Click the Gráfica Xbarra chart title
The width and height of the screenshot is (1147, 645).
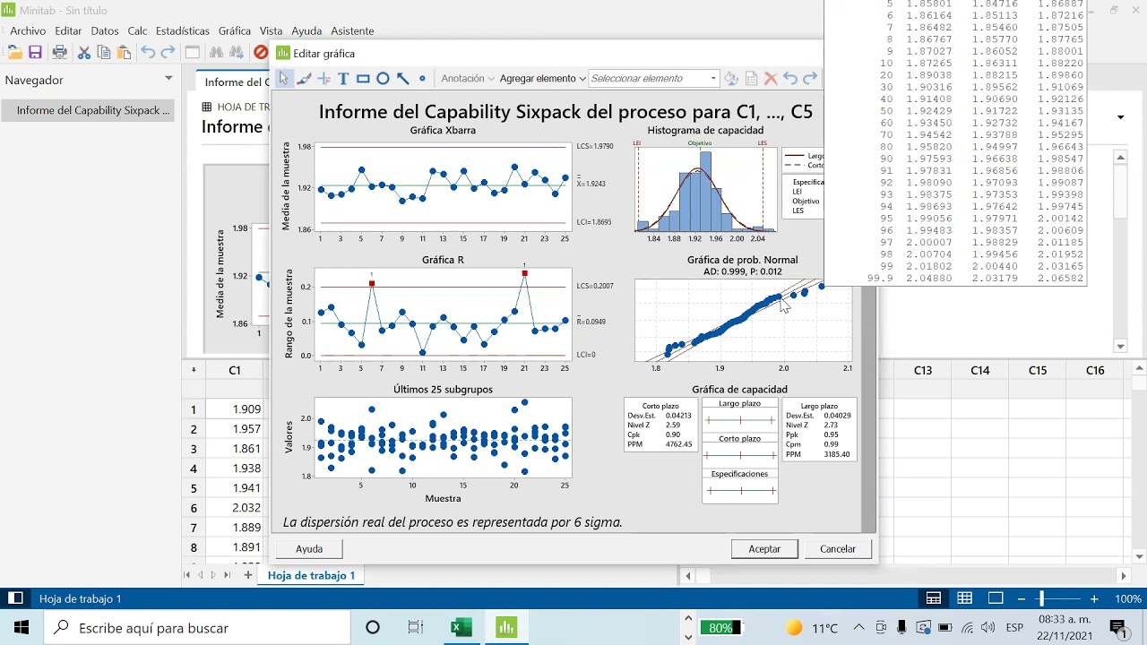click(443, 130)
